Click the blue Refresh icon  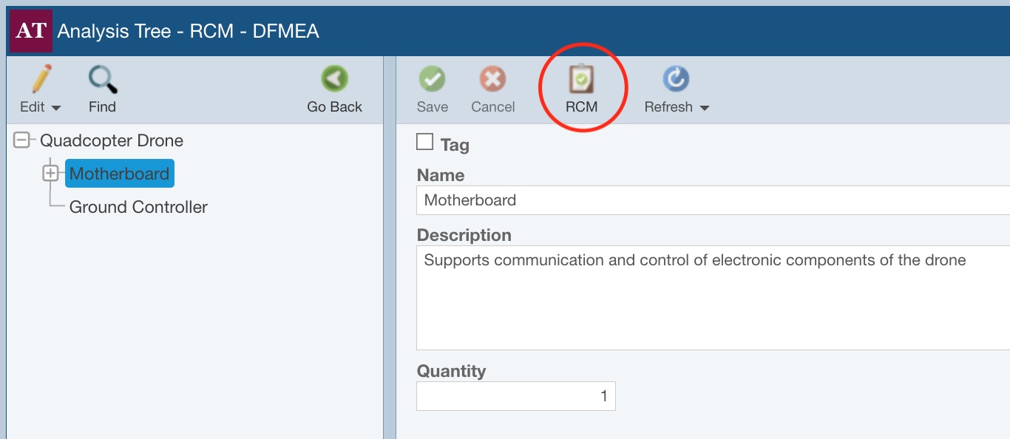coord(675,79)
